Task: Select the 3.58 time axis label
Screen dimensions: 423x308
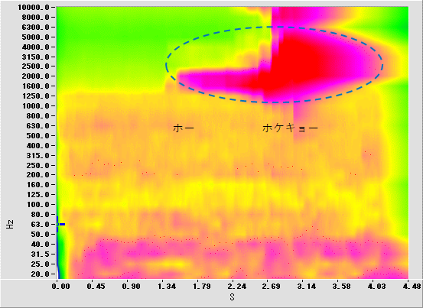Action: (341, 286)
